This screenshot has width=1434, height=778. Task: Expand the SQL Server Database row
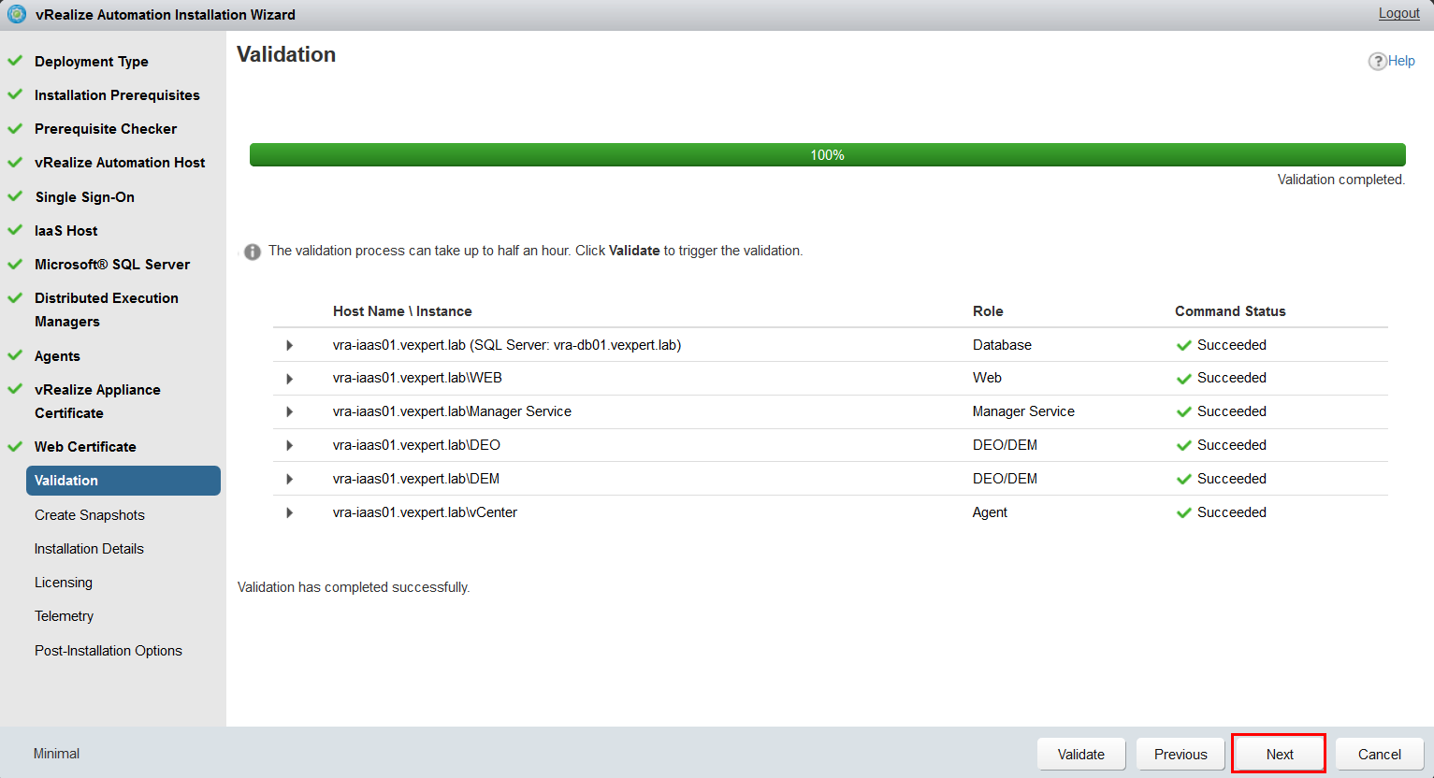(289, 345)
